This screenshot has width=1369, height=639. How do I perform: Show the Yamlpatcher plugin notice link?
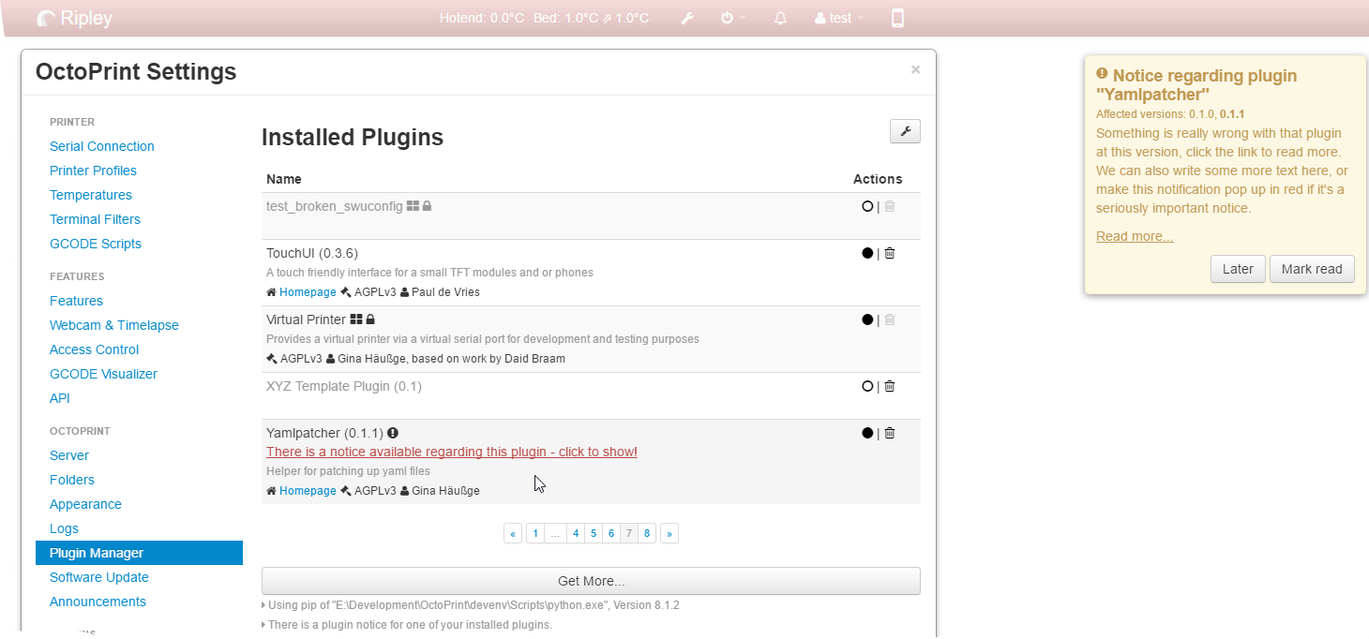pos(452,452)
